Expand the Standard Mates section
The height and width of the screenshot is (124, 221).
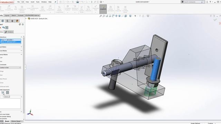click(x=21, y=47)
